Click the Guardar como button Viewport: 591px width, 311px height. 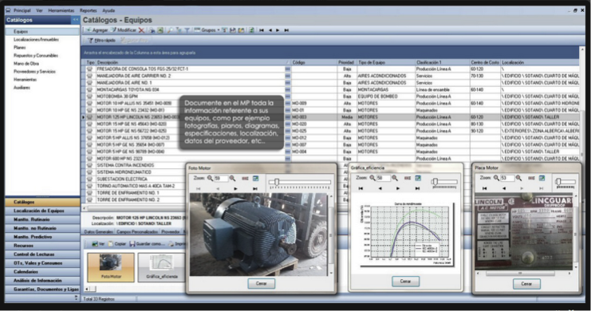click(x=147, y=244)
